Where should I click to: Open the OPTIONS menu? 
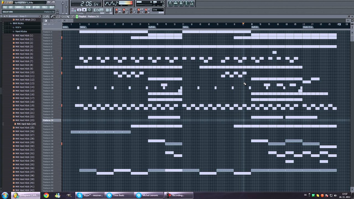coord(36,7)
